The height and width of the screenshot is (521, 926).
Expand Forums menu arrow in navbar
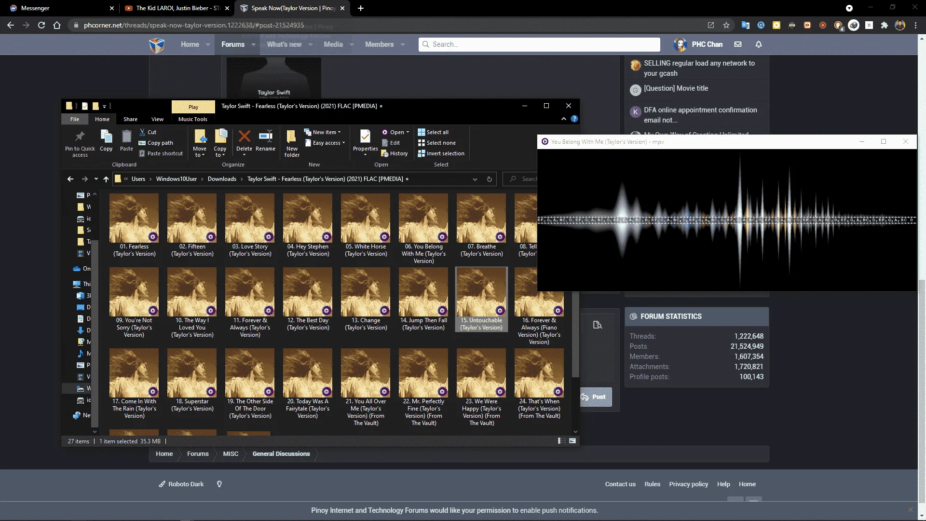[253, 44]
